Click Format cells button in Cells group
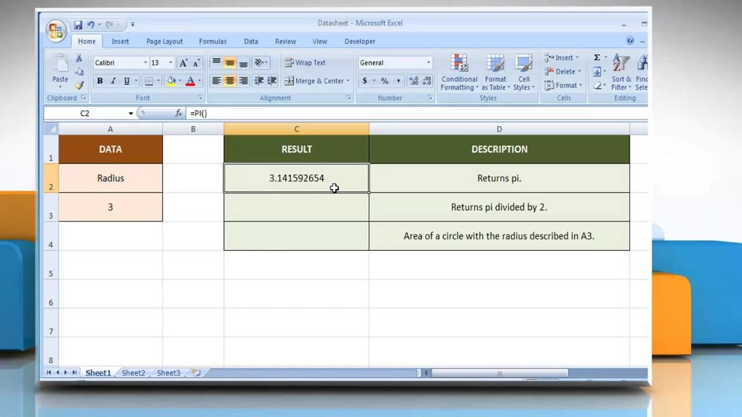742x417 pixels. (x=562, y=85)
